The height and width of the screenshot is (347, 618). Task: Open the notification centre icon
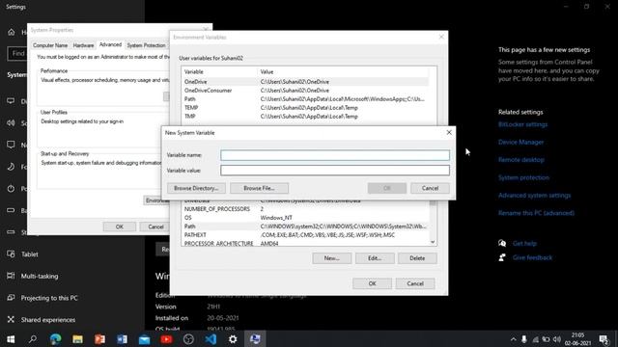click(x=603, y=339)
